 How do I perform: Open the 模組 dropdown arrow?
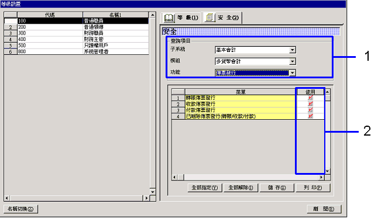[293, 61]
